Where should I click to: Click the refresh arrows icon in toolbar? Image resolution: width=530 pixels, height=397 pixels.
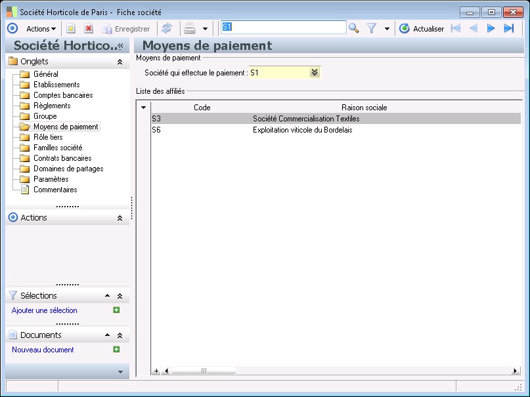tap(167, 28)
